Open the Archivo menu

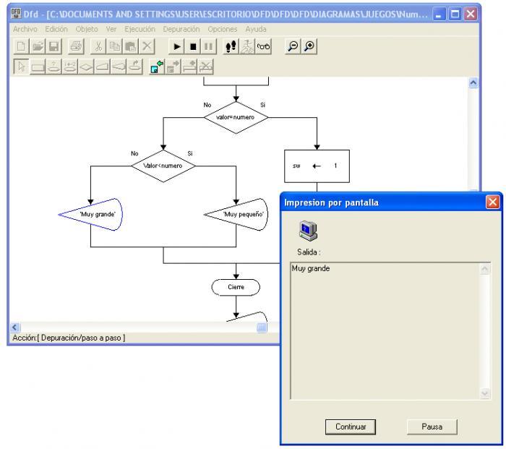[x=25, y=29]
